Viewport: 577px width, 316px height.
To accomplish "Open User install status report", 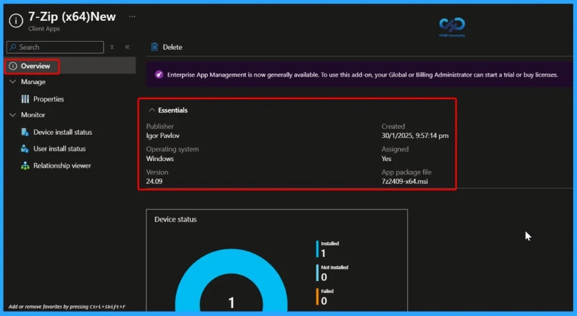I will click(x=59, y=149).
